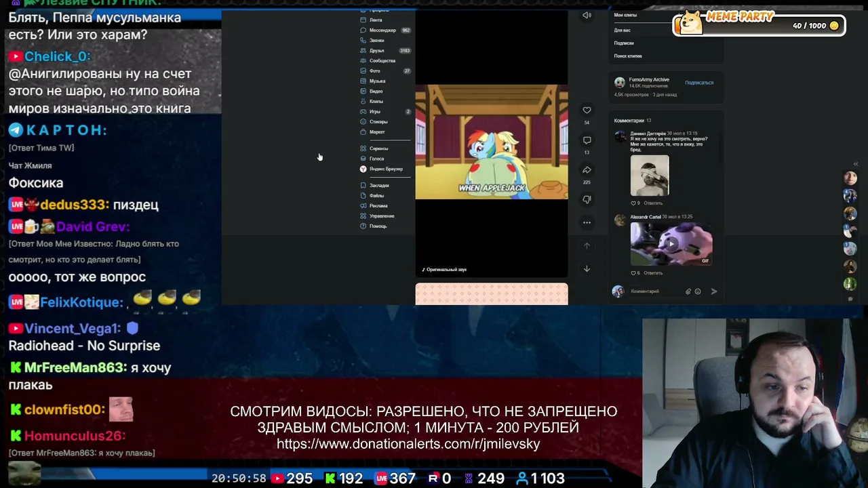Click the donationalerts.com/r/jmilevsky link text
Viewport: 868px width, 488px height.
[x=408, y=444]
